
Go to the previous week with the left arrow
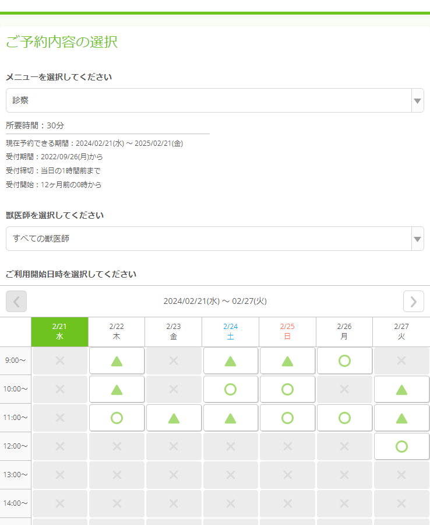tap(16, 301)
